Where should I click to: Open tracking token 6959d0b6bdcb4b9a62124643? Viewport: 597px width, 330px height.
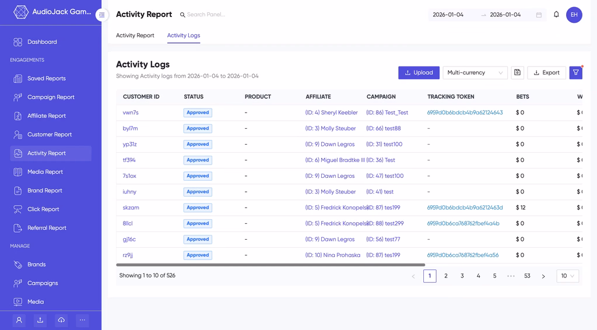point(465,113)
